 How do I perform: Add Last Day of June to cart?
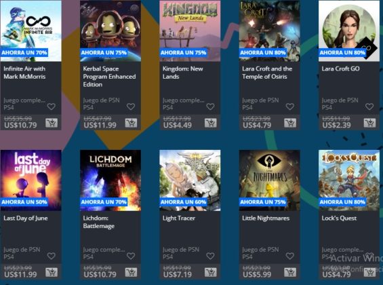pos(52,272)
